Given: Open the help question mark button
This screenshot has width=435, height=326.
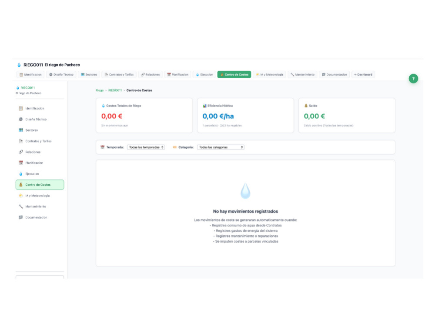Looking at the screenshot, I should (x=413, y=78).
